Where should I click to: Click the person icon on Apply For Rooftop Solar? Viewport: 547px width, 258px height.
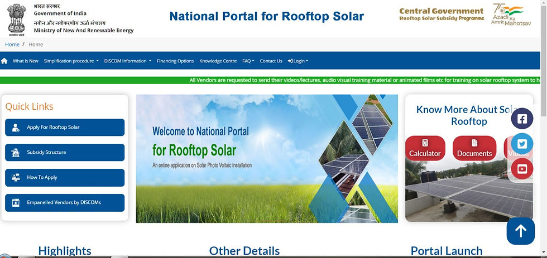[x=16, y=128]
